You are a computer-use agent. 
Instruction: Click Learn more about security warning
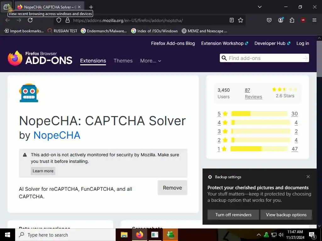[43, 171]
